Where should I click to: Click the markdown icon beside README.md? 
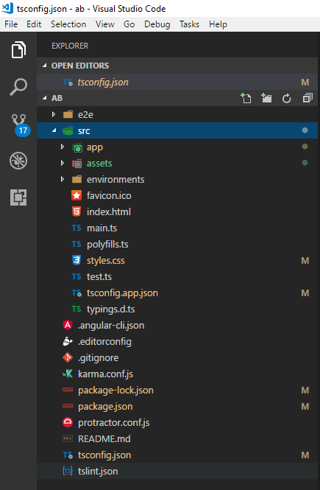pyautogui.click(x=68, y=438)
